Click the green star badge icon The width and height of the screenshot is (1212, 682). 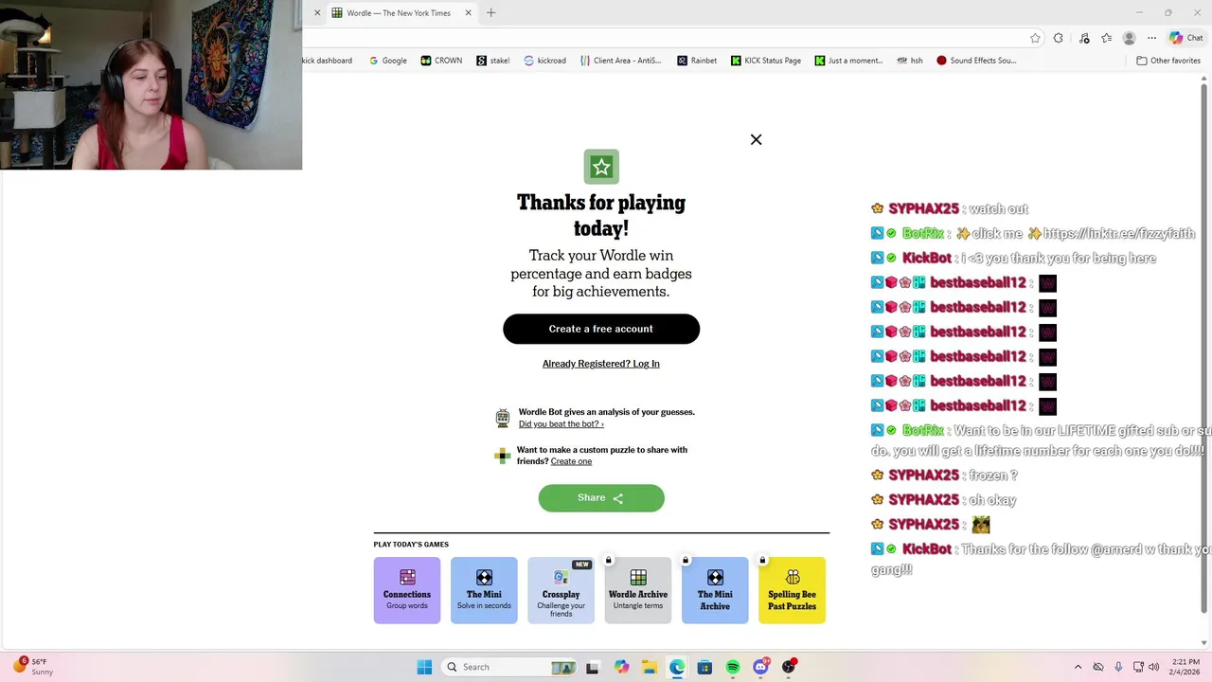(x=601, y=167)
